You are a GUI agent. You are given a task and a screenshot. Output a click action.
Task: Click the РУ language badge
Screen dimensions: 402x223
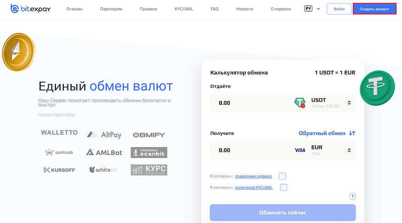click(x=308, y=8)
